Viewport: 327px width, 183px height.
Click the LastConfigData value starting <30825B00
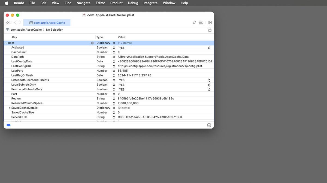tap(165, 62)
